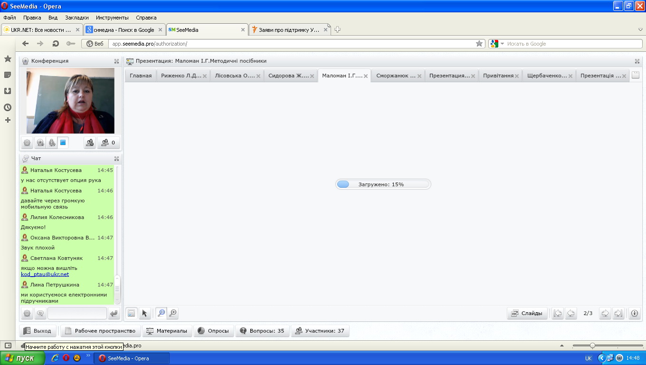646x365 pixels.
Task: Open the Справка menu
Action: tap(146, 18)
